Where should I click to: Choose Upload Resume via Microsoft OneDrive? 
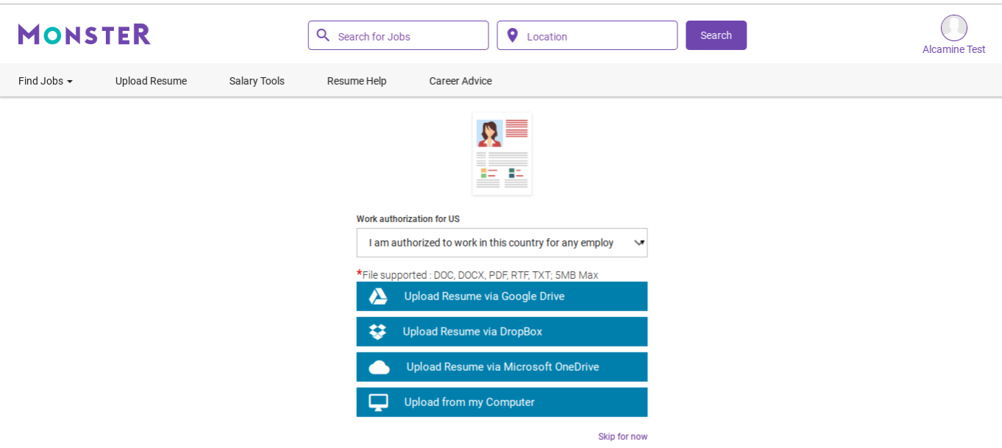pyautogui.click(x=502, y=367)
